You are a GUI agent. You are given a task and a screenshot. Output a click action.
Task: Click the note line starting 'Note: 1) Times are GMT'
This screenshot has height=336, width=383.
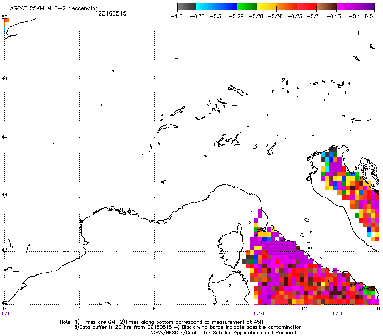161,322
